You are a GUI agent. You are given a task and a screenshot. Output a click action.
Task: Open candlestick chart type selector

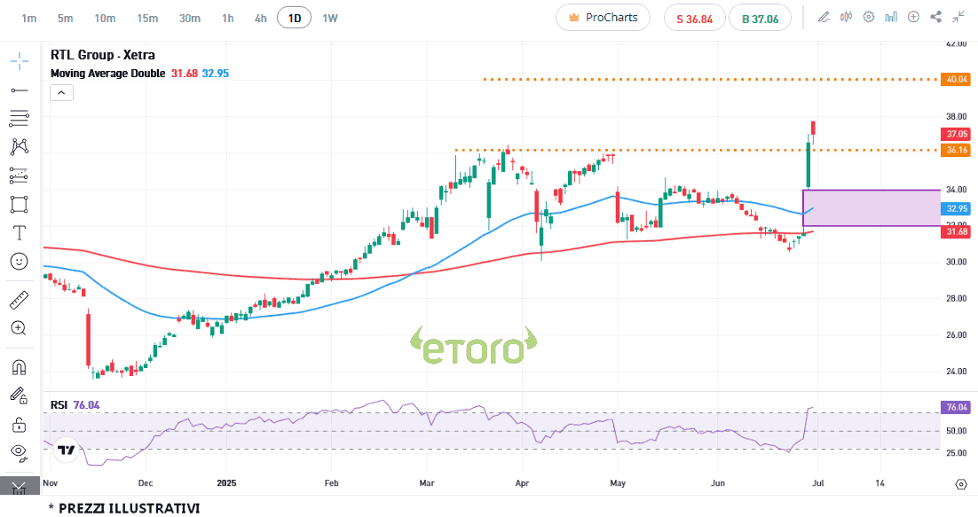tap(846, 17)
